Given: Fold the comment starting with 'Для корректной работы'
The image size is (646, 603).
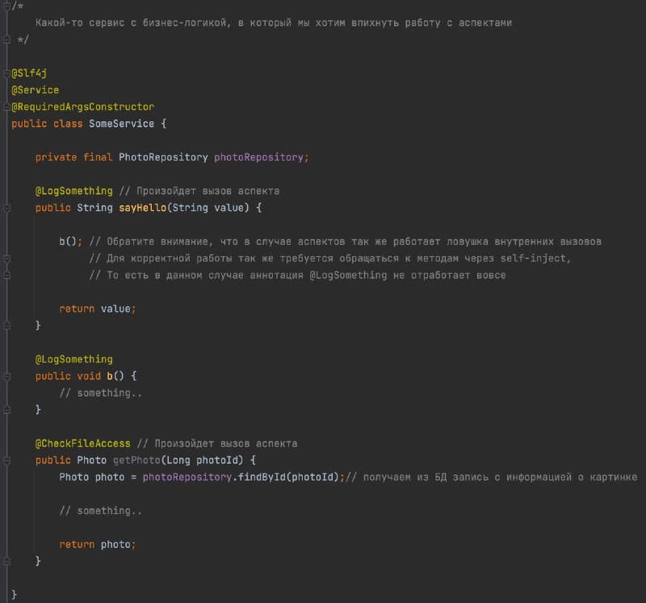Looking at the screenshot, I should [6, 259].
